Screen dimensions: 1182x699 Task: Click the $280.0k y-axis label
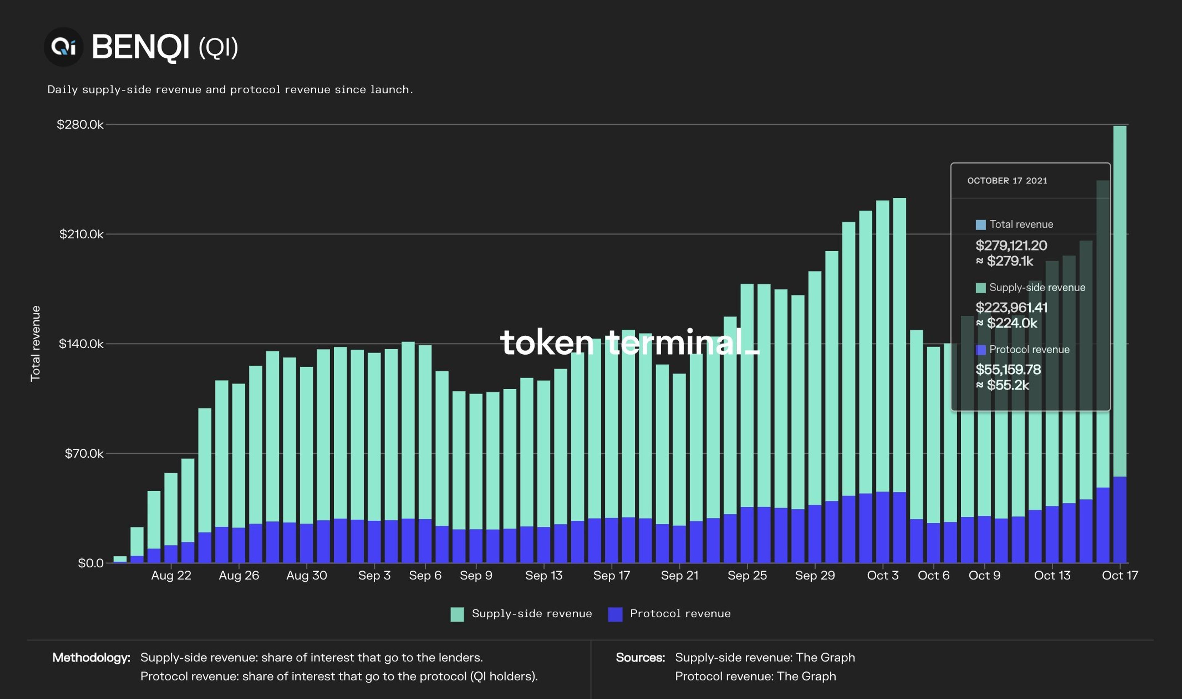click(80, 124)
